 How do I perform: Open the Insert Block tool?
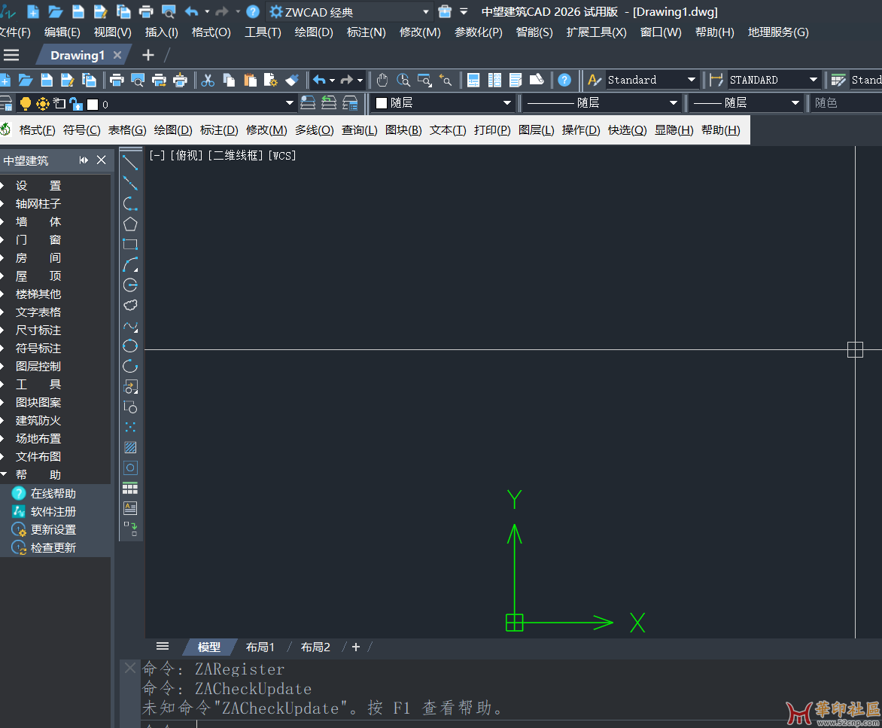click(130, 386)
